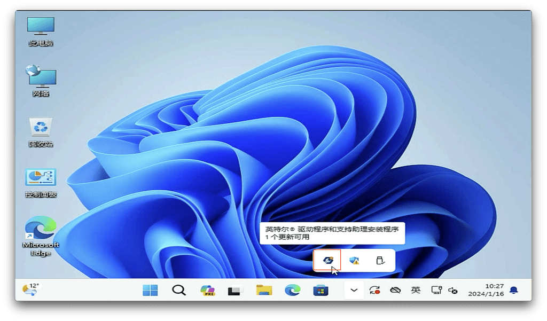The image size is (547, 321).
Task: Open Microsoft Store from the taskbar
Action: [x=320, y=290]
